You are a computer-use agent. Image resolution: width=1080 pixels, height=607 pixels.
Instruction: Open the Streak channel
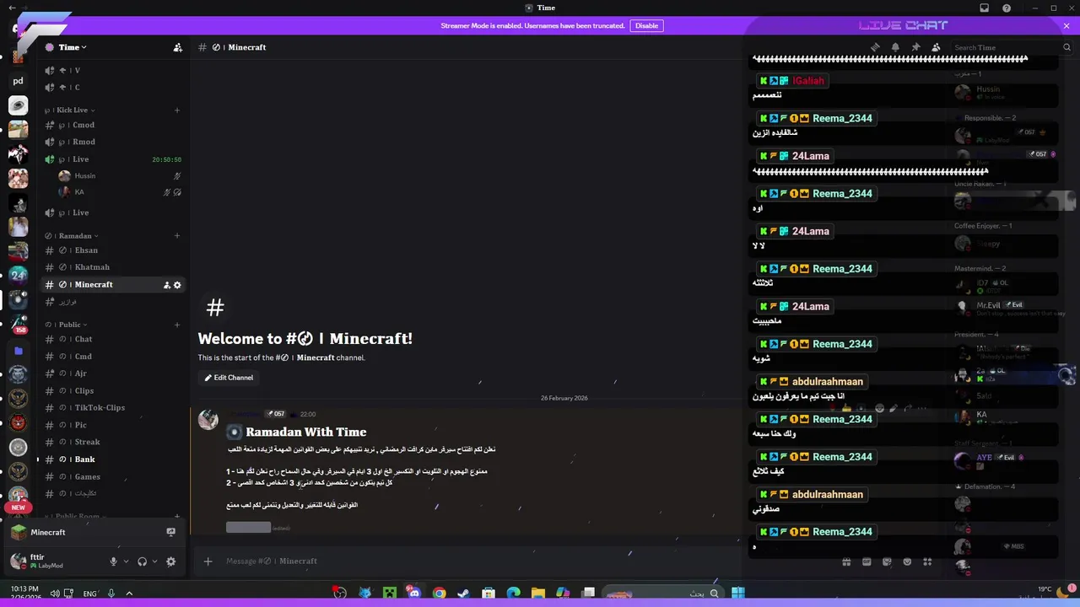(112, 442)
